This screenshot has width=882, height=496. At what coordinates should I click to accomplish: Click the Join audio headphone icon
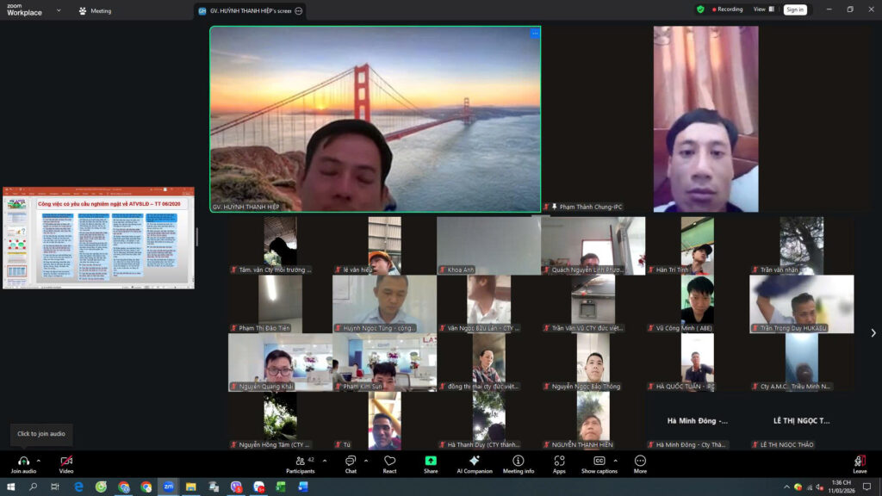point(23,462)
